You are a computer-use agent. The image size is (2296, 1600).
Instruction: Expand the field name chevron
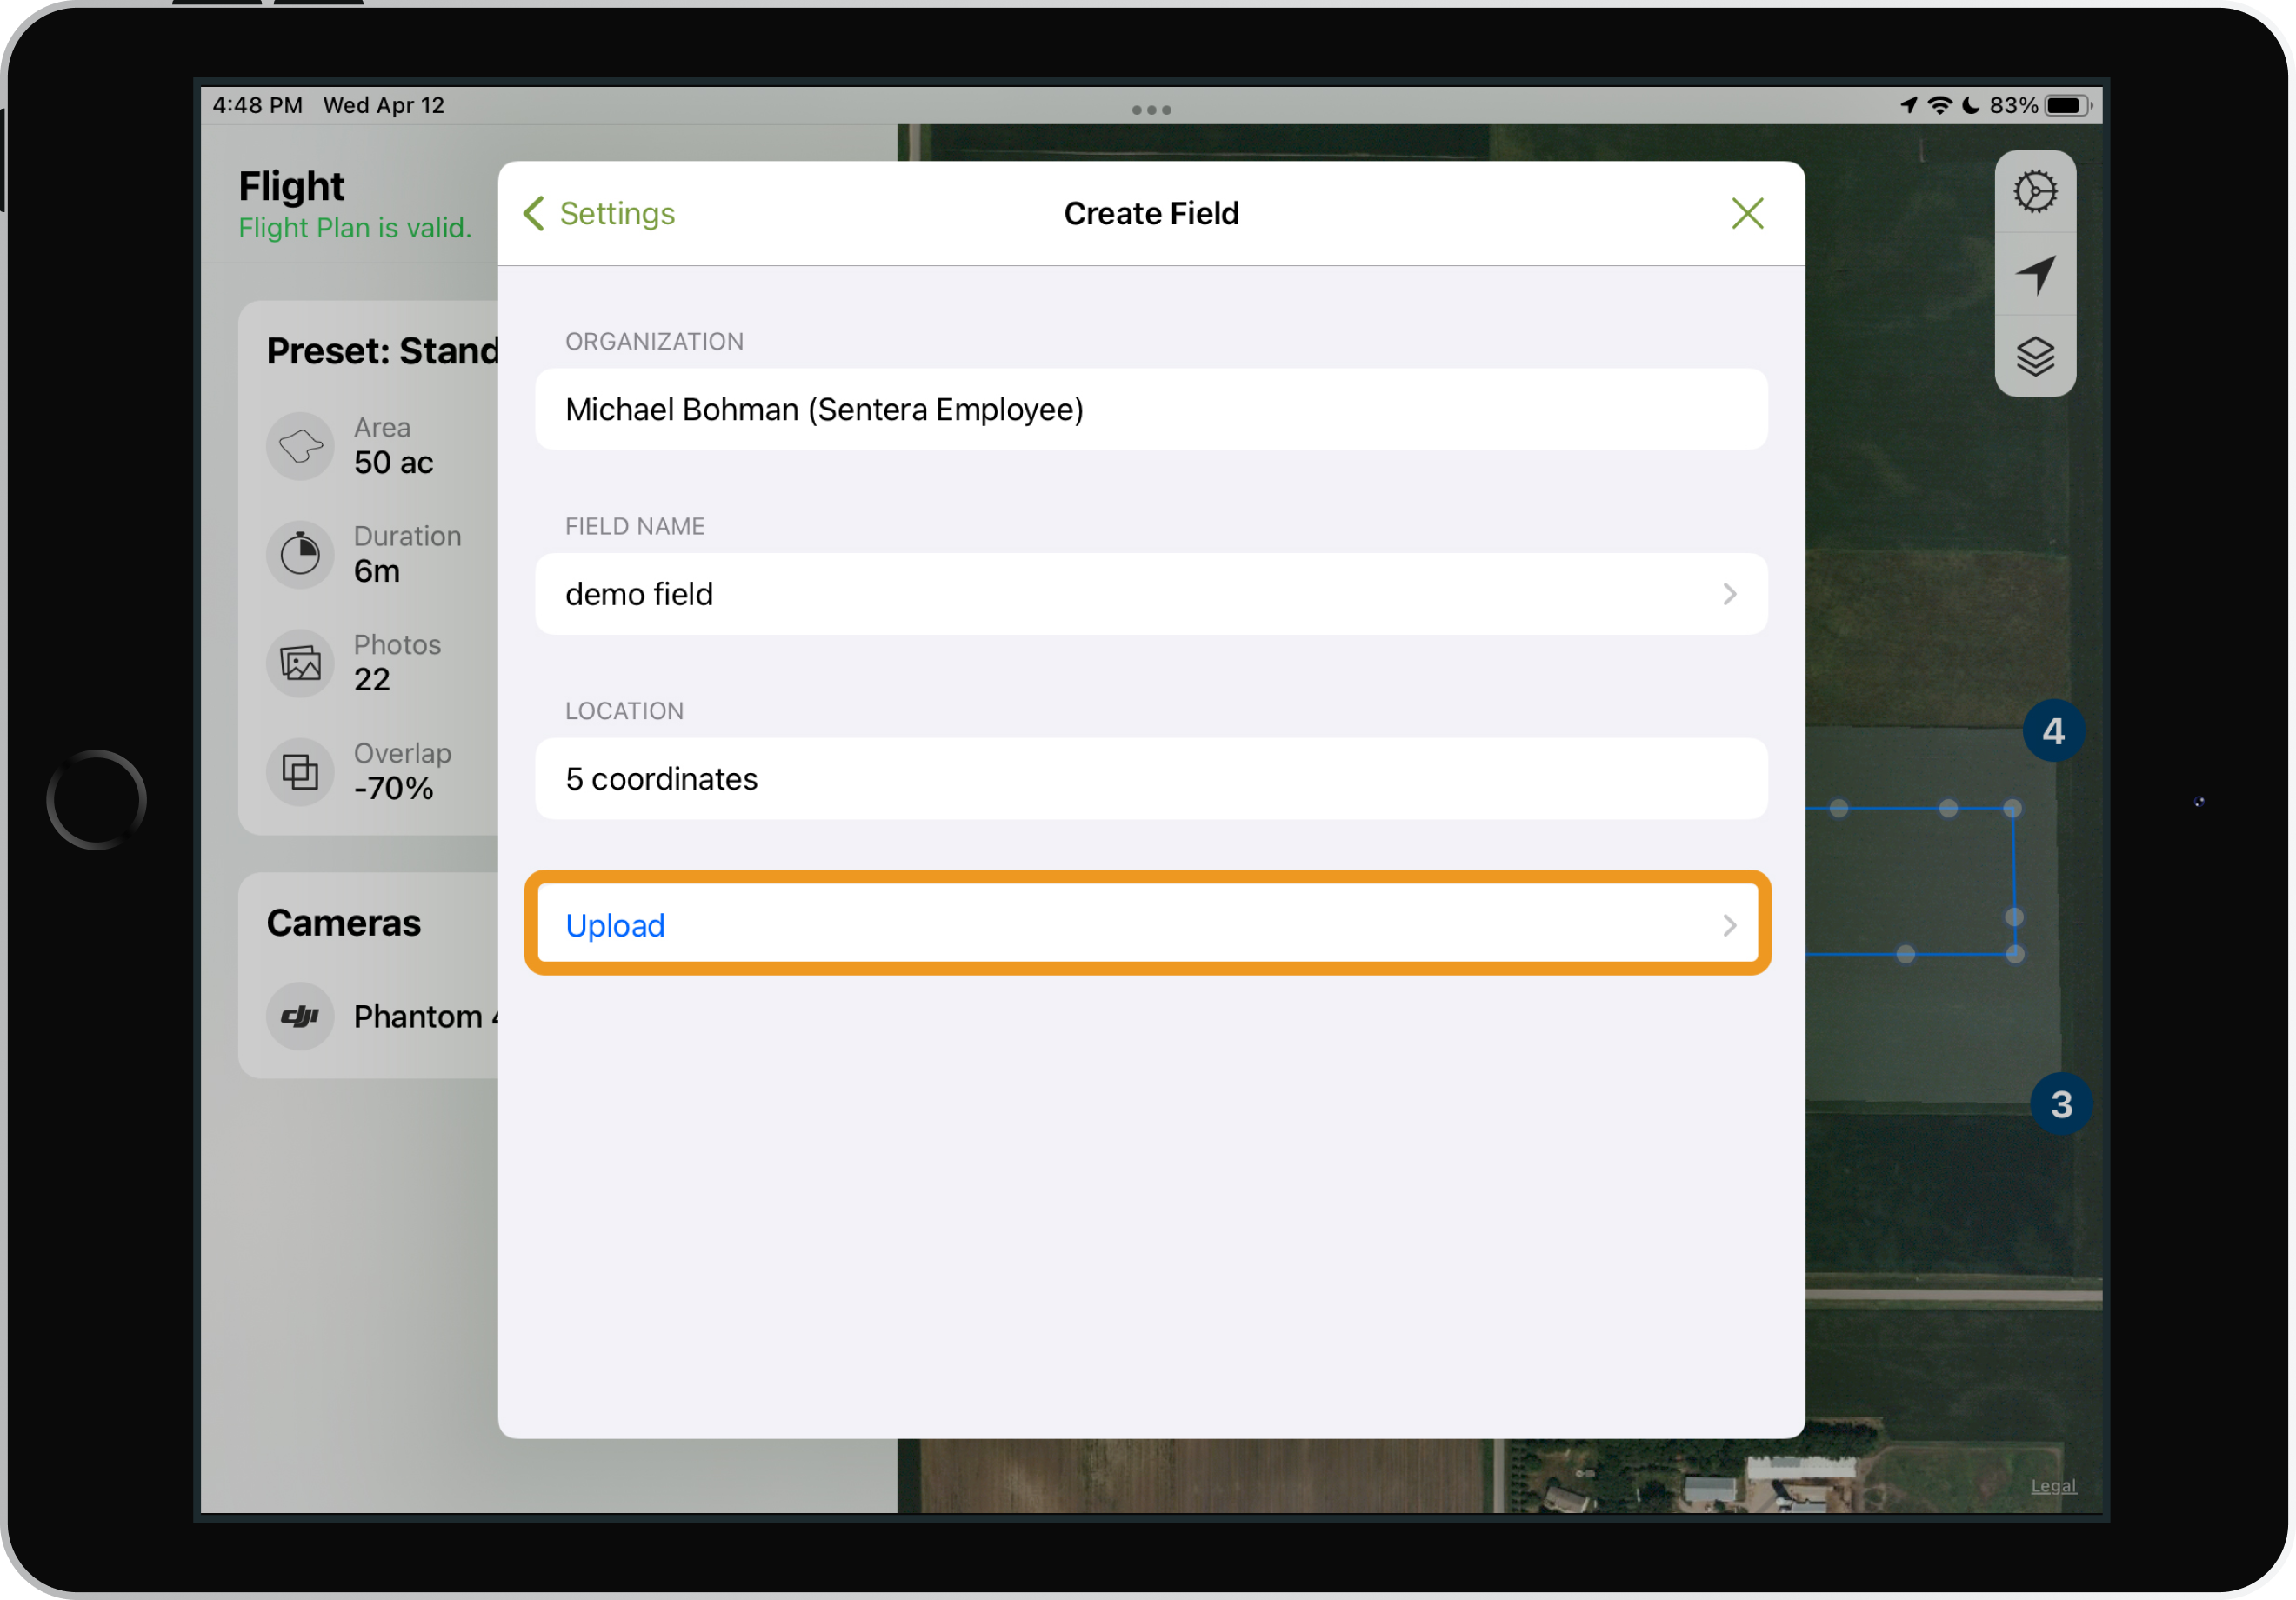[x=1729, y=594]
